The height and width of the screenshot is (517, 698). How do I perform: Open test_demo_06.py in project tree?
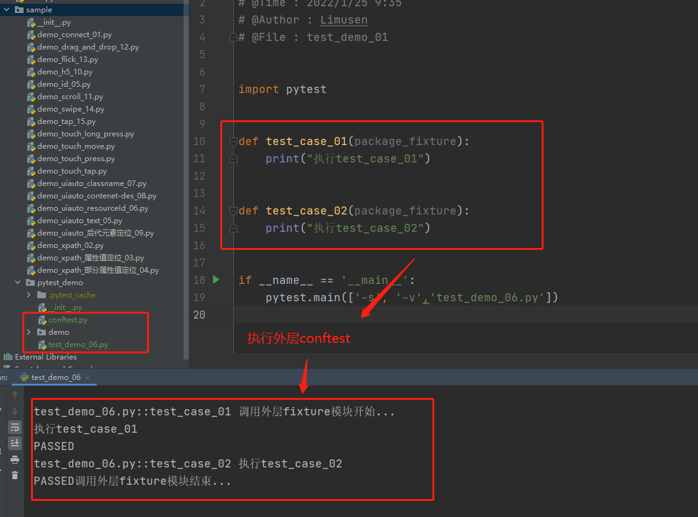[78, 345]
